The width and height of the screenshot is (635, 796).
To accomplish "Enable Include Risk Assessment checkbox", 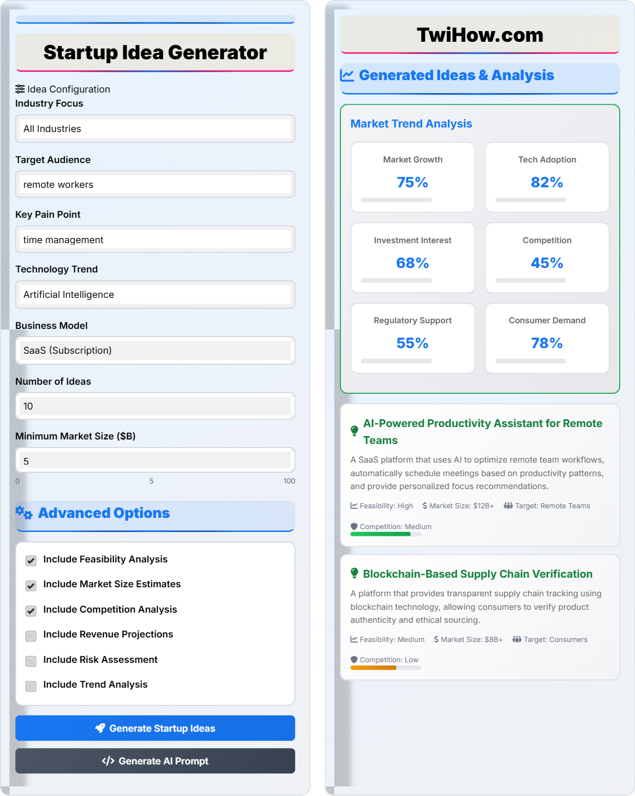I will tap(31, 661).
